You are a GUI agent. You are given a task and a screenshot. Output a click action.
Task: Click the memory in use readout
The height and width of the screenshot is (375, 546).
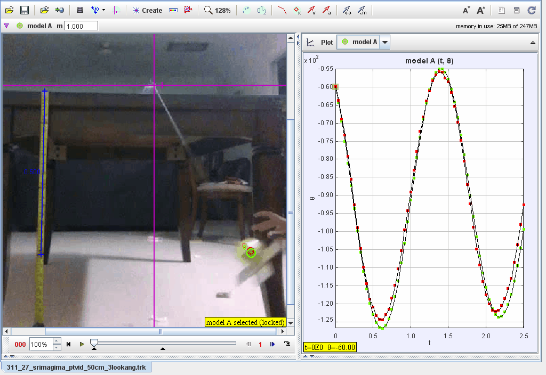tap(496, 26)
